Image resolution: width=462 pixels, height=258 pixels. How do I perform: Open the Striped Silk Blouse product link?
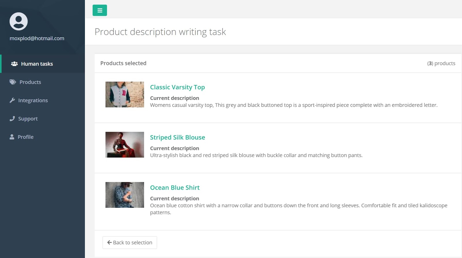pyautogui.click(x=178, y=138)
